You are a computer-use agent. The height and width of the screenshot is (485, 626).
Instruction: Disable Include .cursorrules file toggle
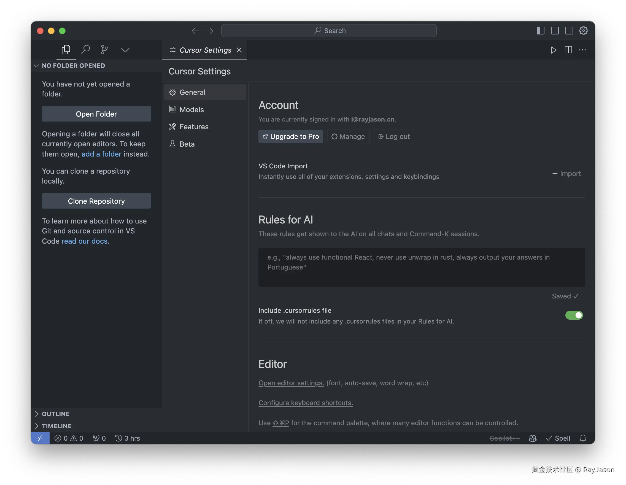(x=574, y=315)
